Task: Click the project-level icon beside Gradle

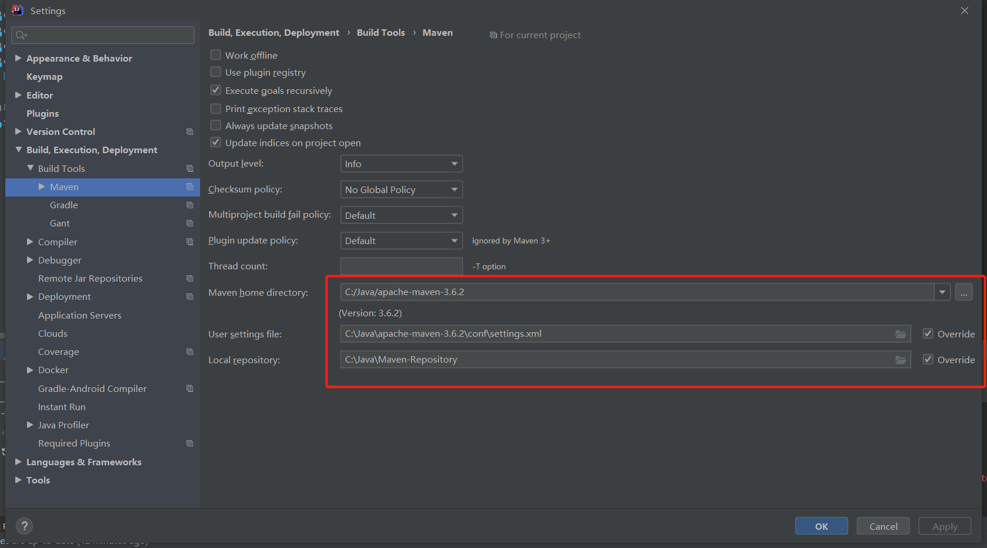Action: click(190, 205)
